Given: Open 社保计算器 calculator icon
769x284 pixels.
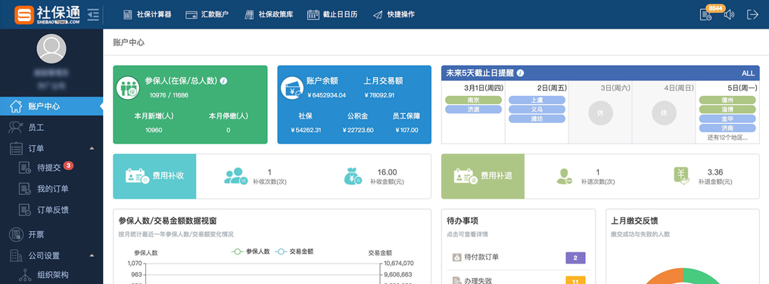Looking at the screenshot, I should point(127,14).
